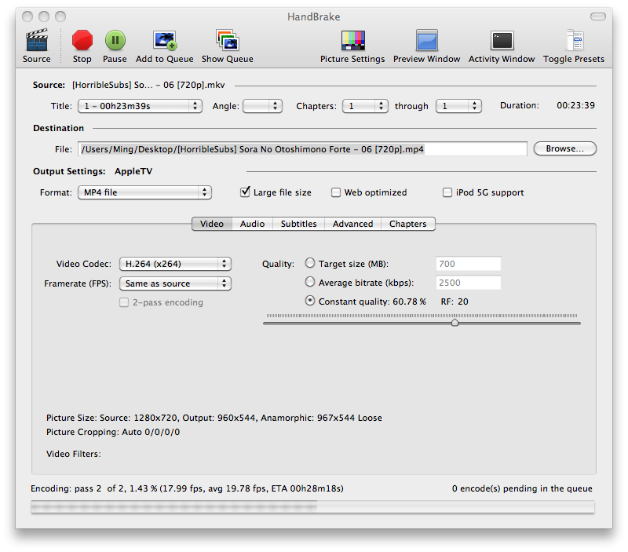
Task: Click the 'AppleTV' output preset name
Action: pyautogui.click(x=133, y=171)
